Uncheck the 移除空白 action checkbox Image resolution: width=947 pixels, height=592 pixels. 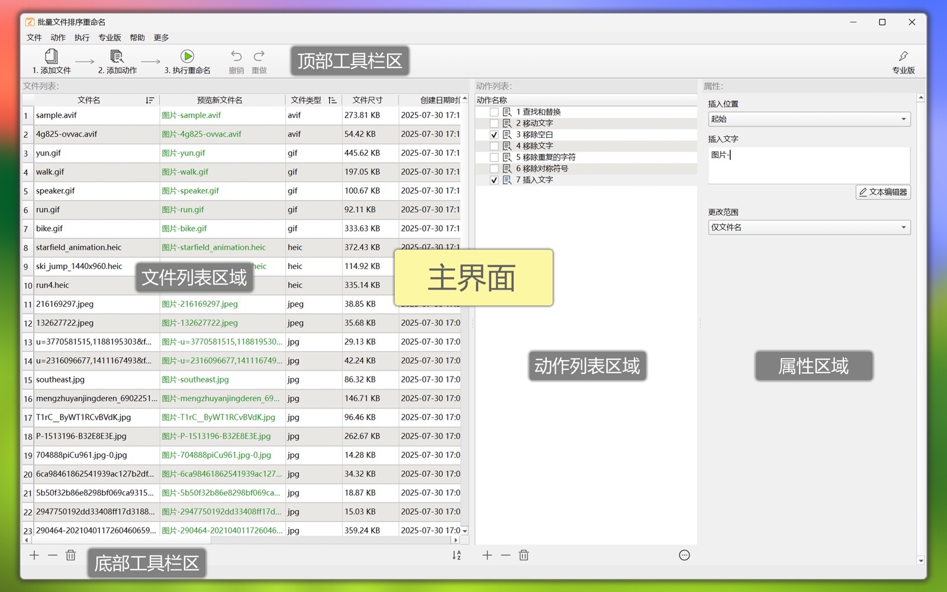tap(494, 135)
